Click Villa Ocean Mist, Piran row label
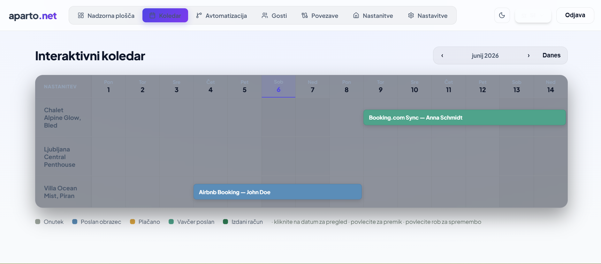601x264 pixels. (x=61, y=192)
